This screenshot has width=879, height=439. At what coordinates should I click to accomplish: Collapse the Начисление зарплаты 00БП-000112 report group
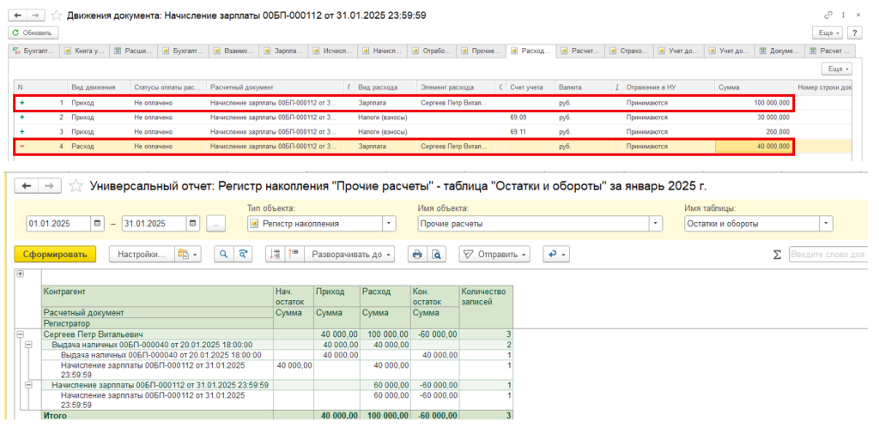[x=29, y=385]
